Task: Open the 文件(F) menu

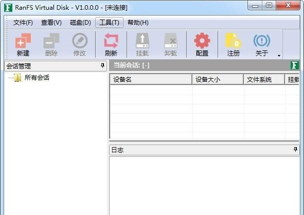Action: [23, 23]
